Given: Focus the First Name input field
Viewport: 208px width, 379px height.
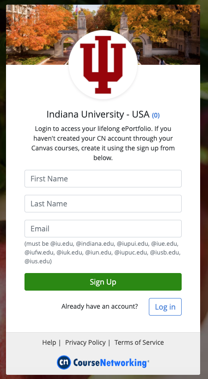Looking at the screenshot, I should 103,179.
